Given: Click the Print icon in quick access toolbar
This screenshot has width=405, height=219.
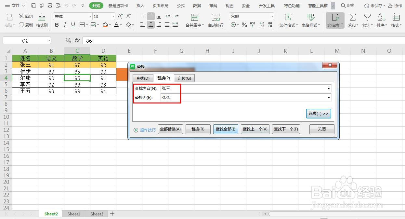Looking at the screenshot, I should [50, 6].
